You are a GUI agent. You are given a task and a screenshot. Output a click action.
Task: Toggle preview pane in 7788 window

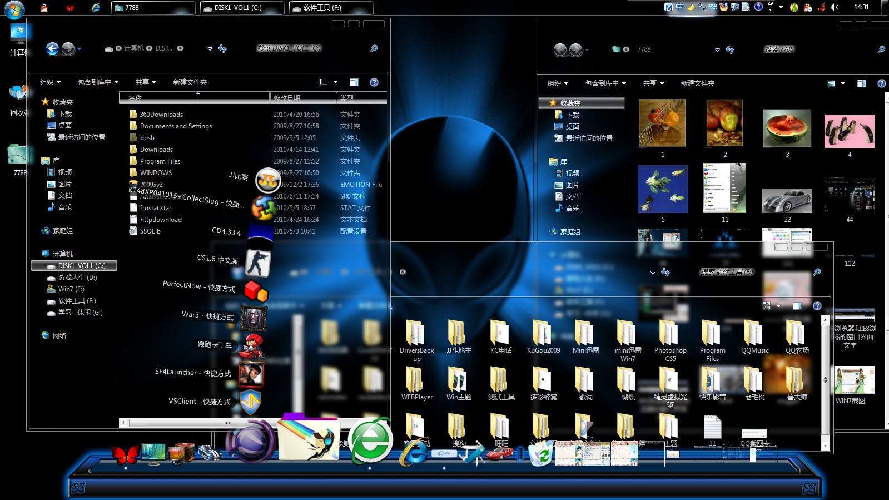pyautogui.click(x=862, y=83)
